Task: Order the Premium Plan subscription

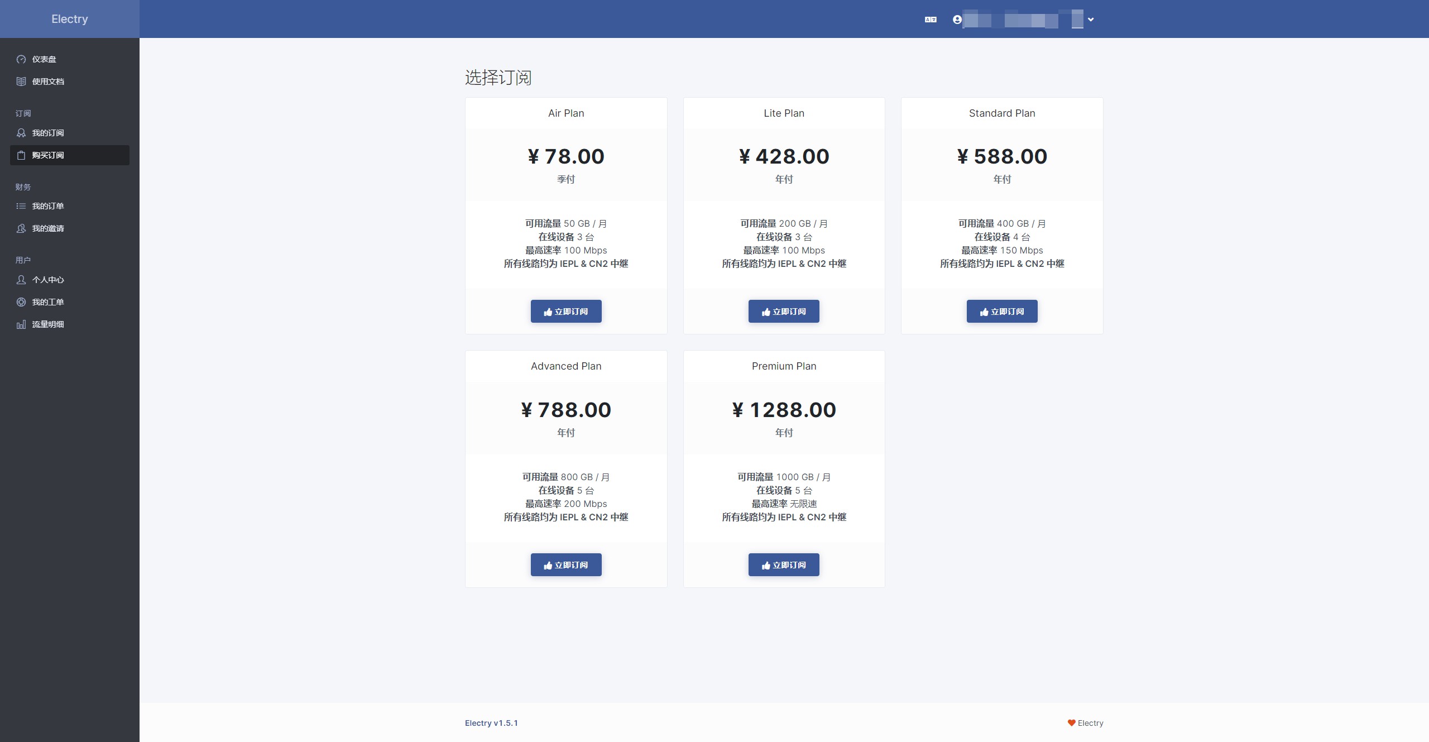Action: pyautogui.click(x=784, y=565)
